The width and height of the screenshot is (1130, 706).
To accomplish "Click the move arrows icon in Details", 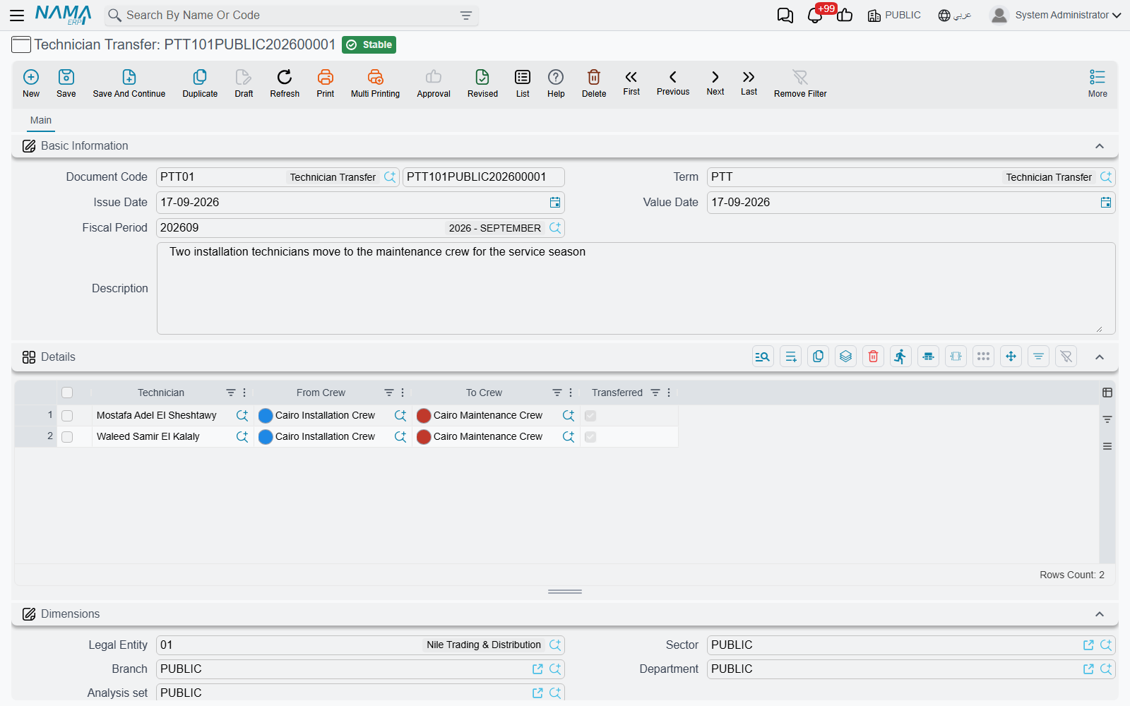I will [x=1011, y=357].
